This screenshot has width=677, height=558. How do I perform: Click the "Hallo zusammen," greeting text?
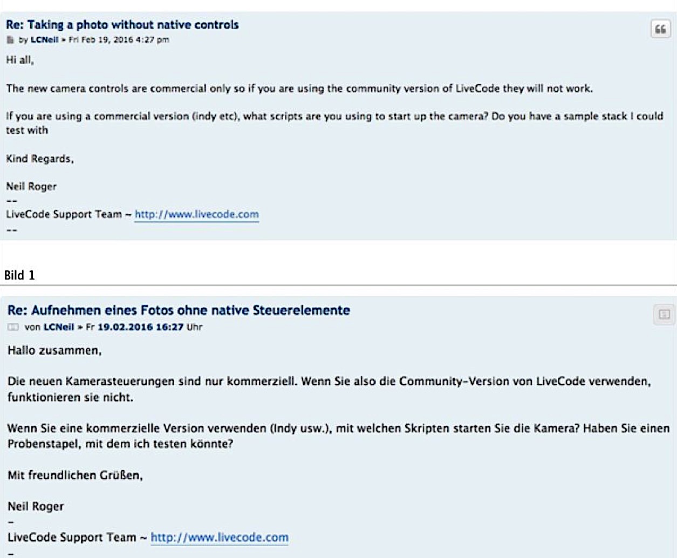click(x=54, y=351)
